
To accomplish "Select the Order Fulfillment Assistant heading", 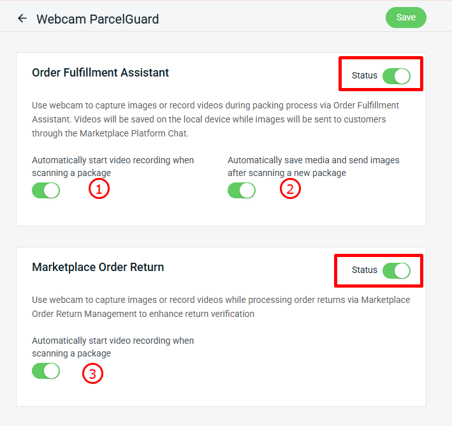I will coord(100,73).
